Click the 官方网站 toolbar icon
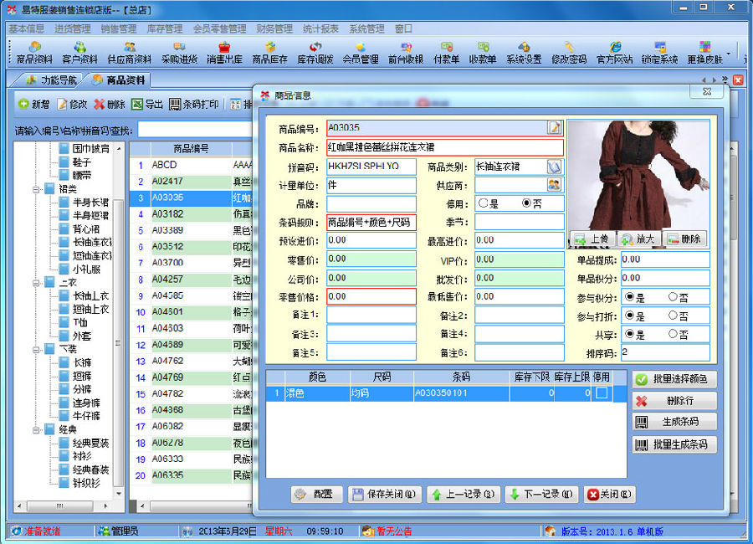The width and height of the screenshot is (753, 544). coord(615,52)
